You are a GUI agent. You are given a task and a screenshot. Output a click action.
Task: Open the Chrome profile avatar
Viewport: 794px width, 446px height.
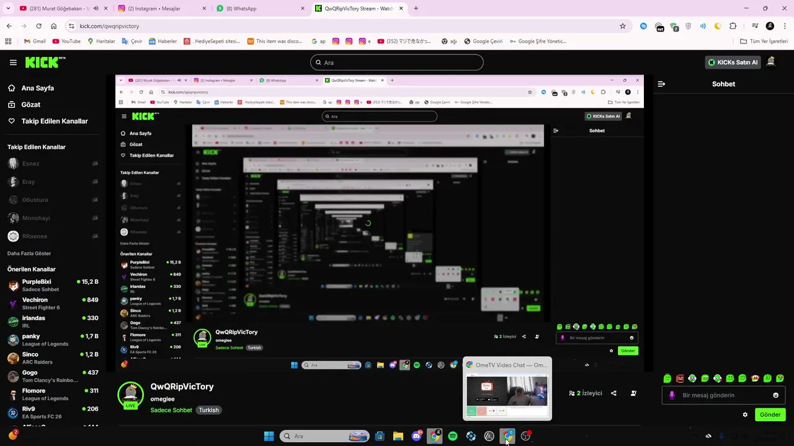(770, 26)
